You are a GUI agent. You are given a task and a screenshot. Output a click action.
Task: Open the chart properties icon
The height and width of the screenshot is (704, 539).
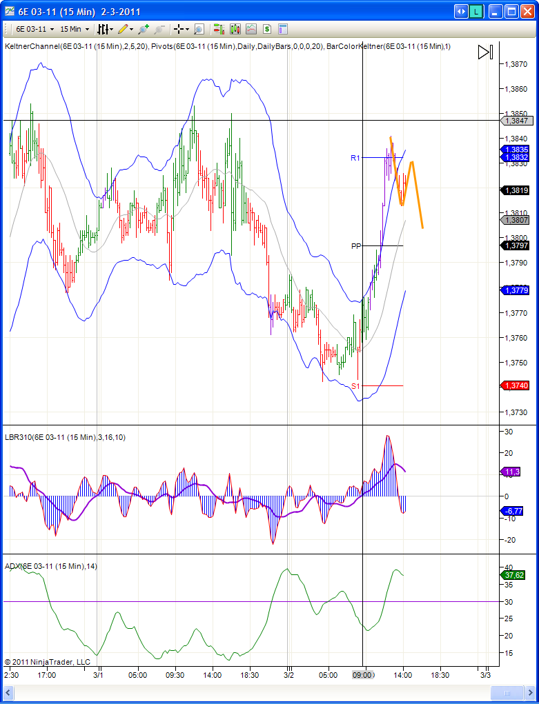tap(282, 29)
